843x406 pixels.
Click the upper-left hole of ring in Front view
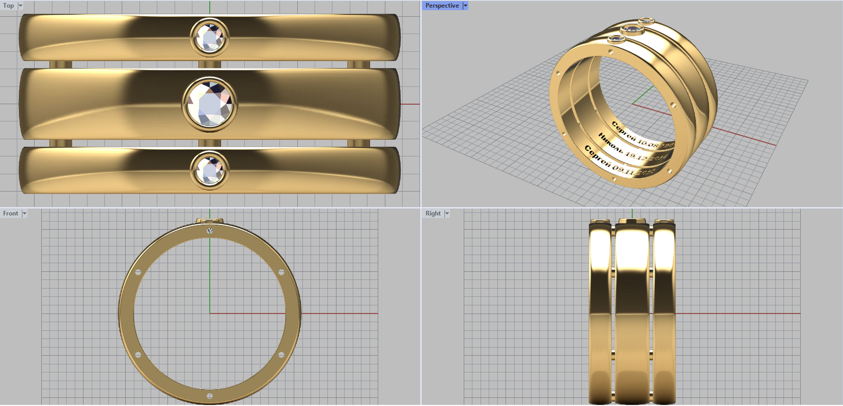tap(138, 272)
